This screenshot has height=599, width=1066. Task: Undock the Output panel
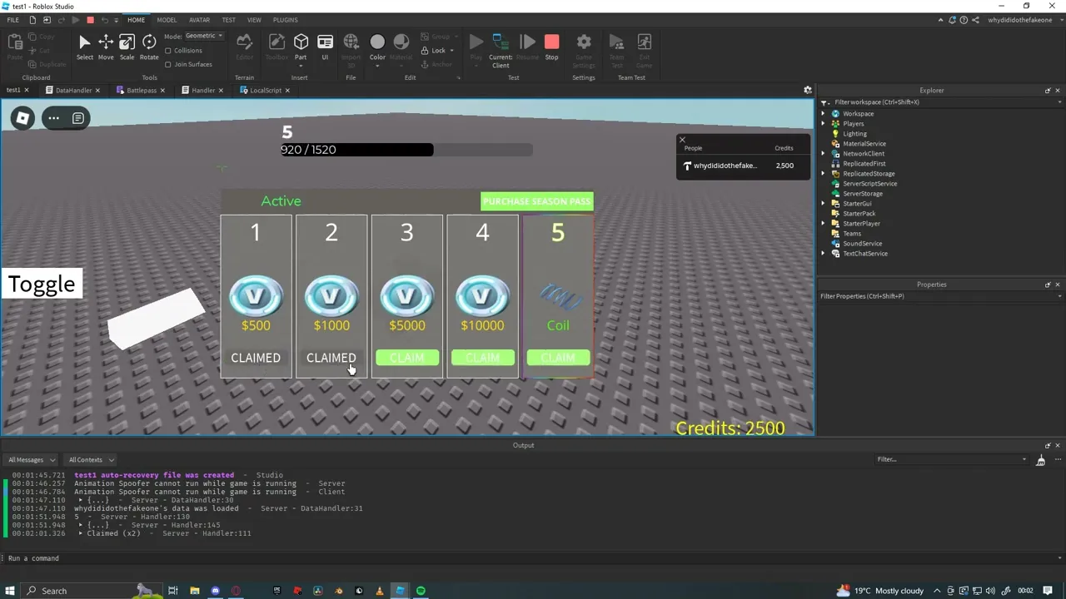[x=1048, y=445]
